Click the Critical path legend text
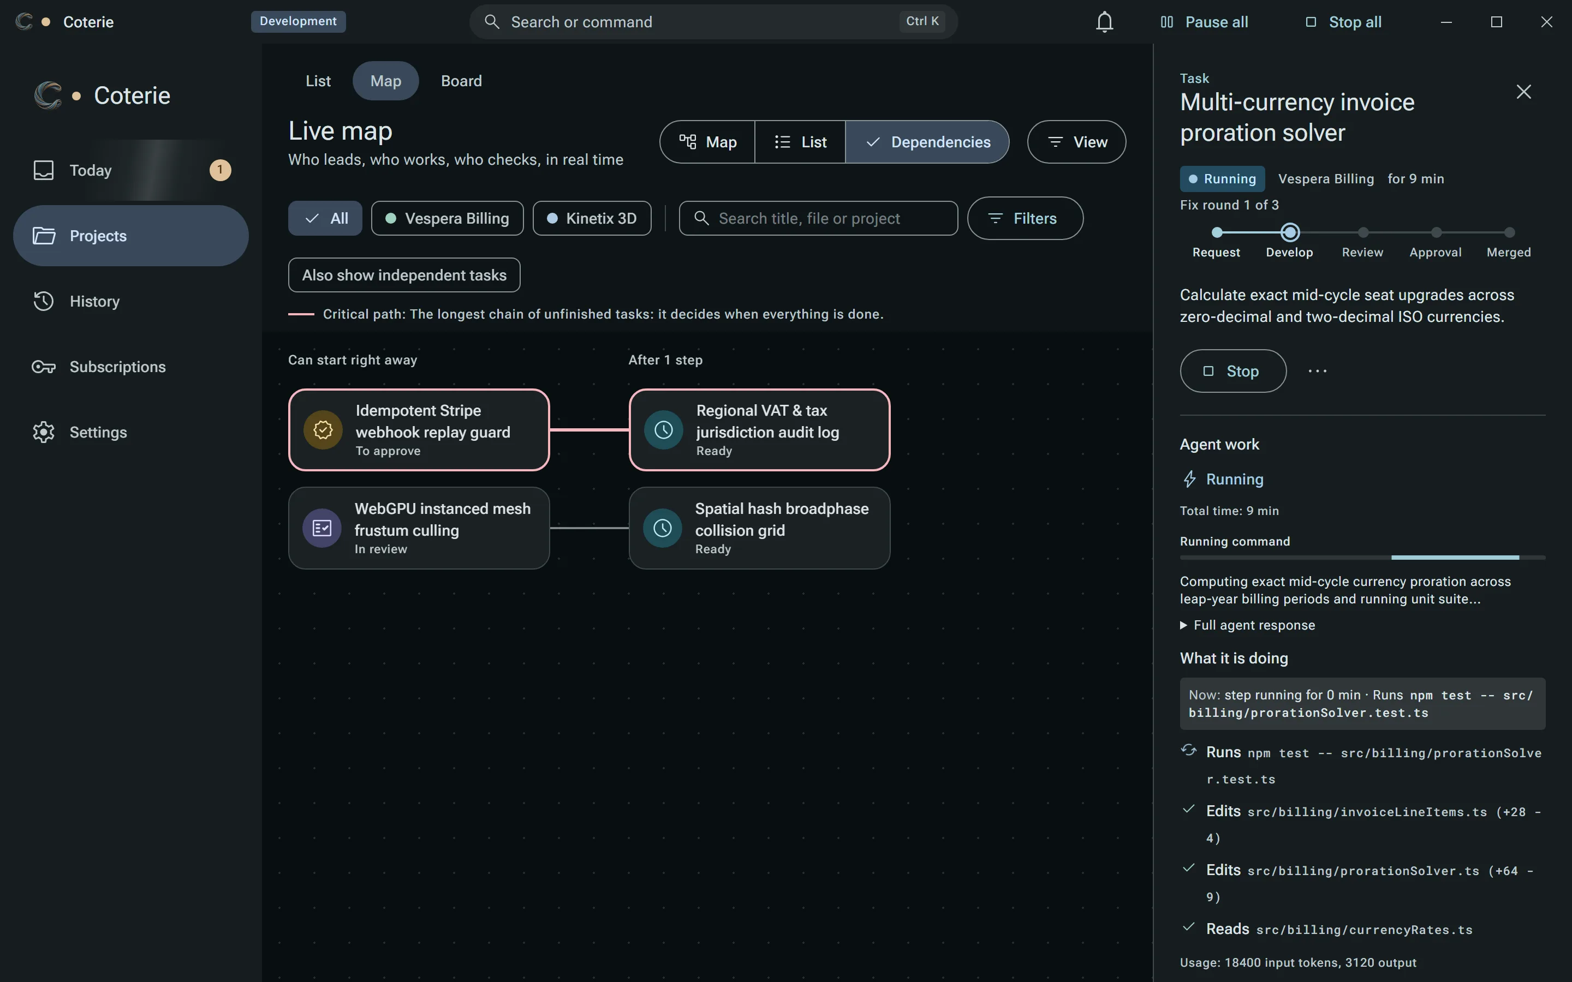Screen dimensions: 1572x982 pyautogui.click(x=603, y=314)
